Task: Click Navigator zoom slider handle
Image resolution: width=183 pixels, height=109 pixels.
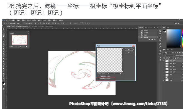Action: point(20,47)
